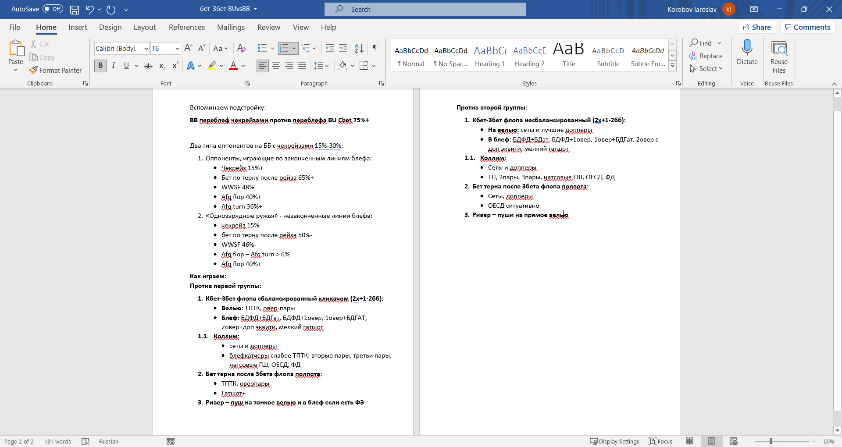Click the Save icon in title bar
Image resolution: width=842 pixels, height=447 pixels.
point(75,9)
